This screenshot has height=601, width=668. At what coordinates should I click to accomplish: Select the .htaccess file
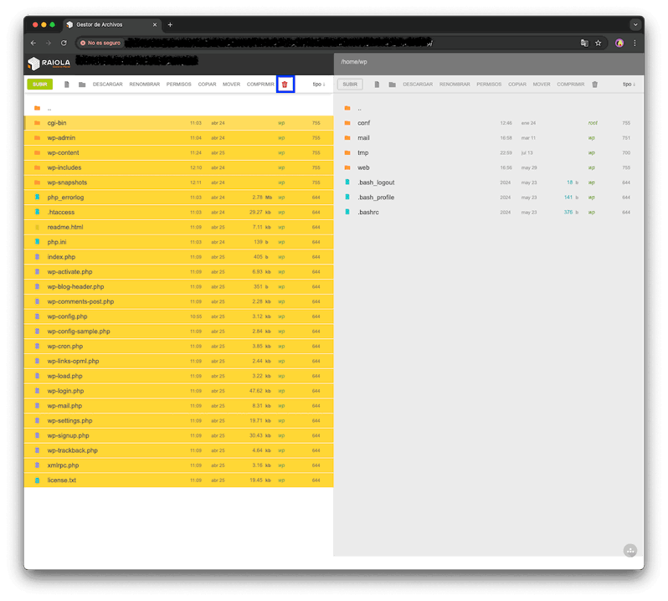click(178, 212)
